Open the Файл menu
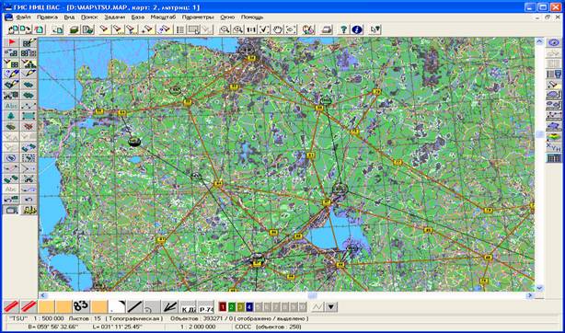Viewport: 565px width, 333px height. click(23, 17)
